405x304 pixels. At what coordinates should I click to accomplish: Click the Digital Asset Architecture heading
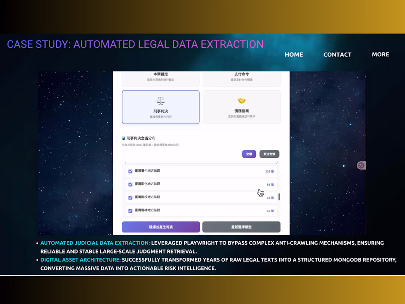click(x=81, y=260)
